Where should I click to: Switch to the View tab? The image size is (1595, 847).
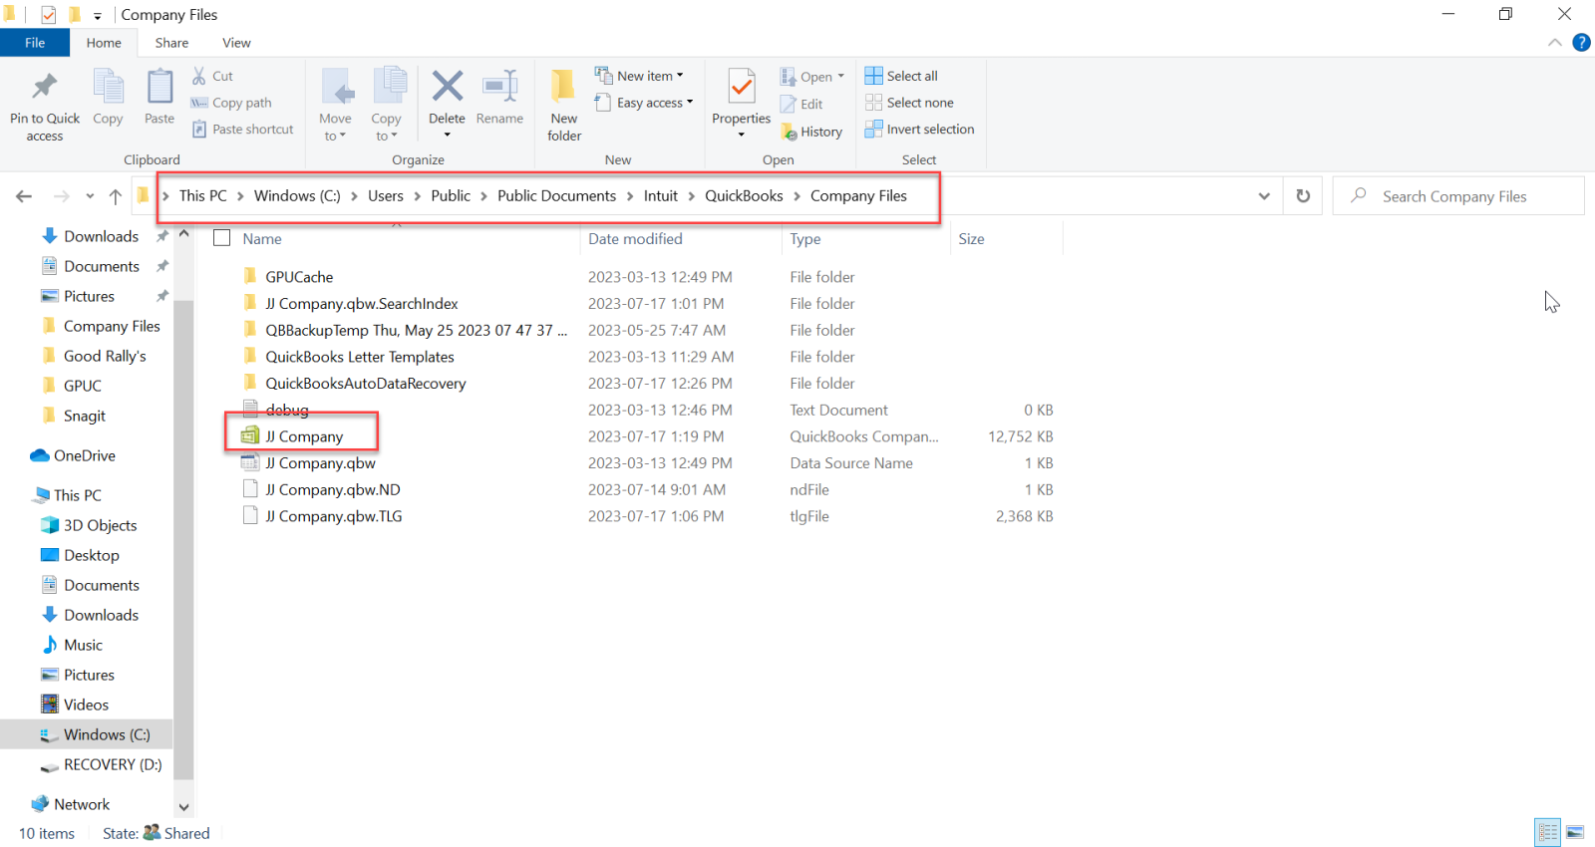(236, 43)
